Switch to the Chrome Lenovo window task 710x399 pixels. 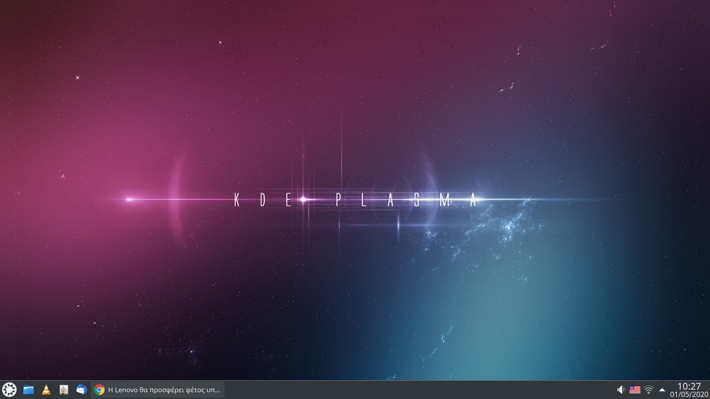[158, 390]
